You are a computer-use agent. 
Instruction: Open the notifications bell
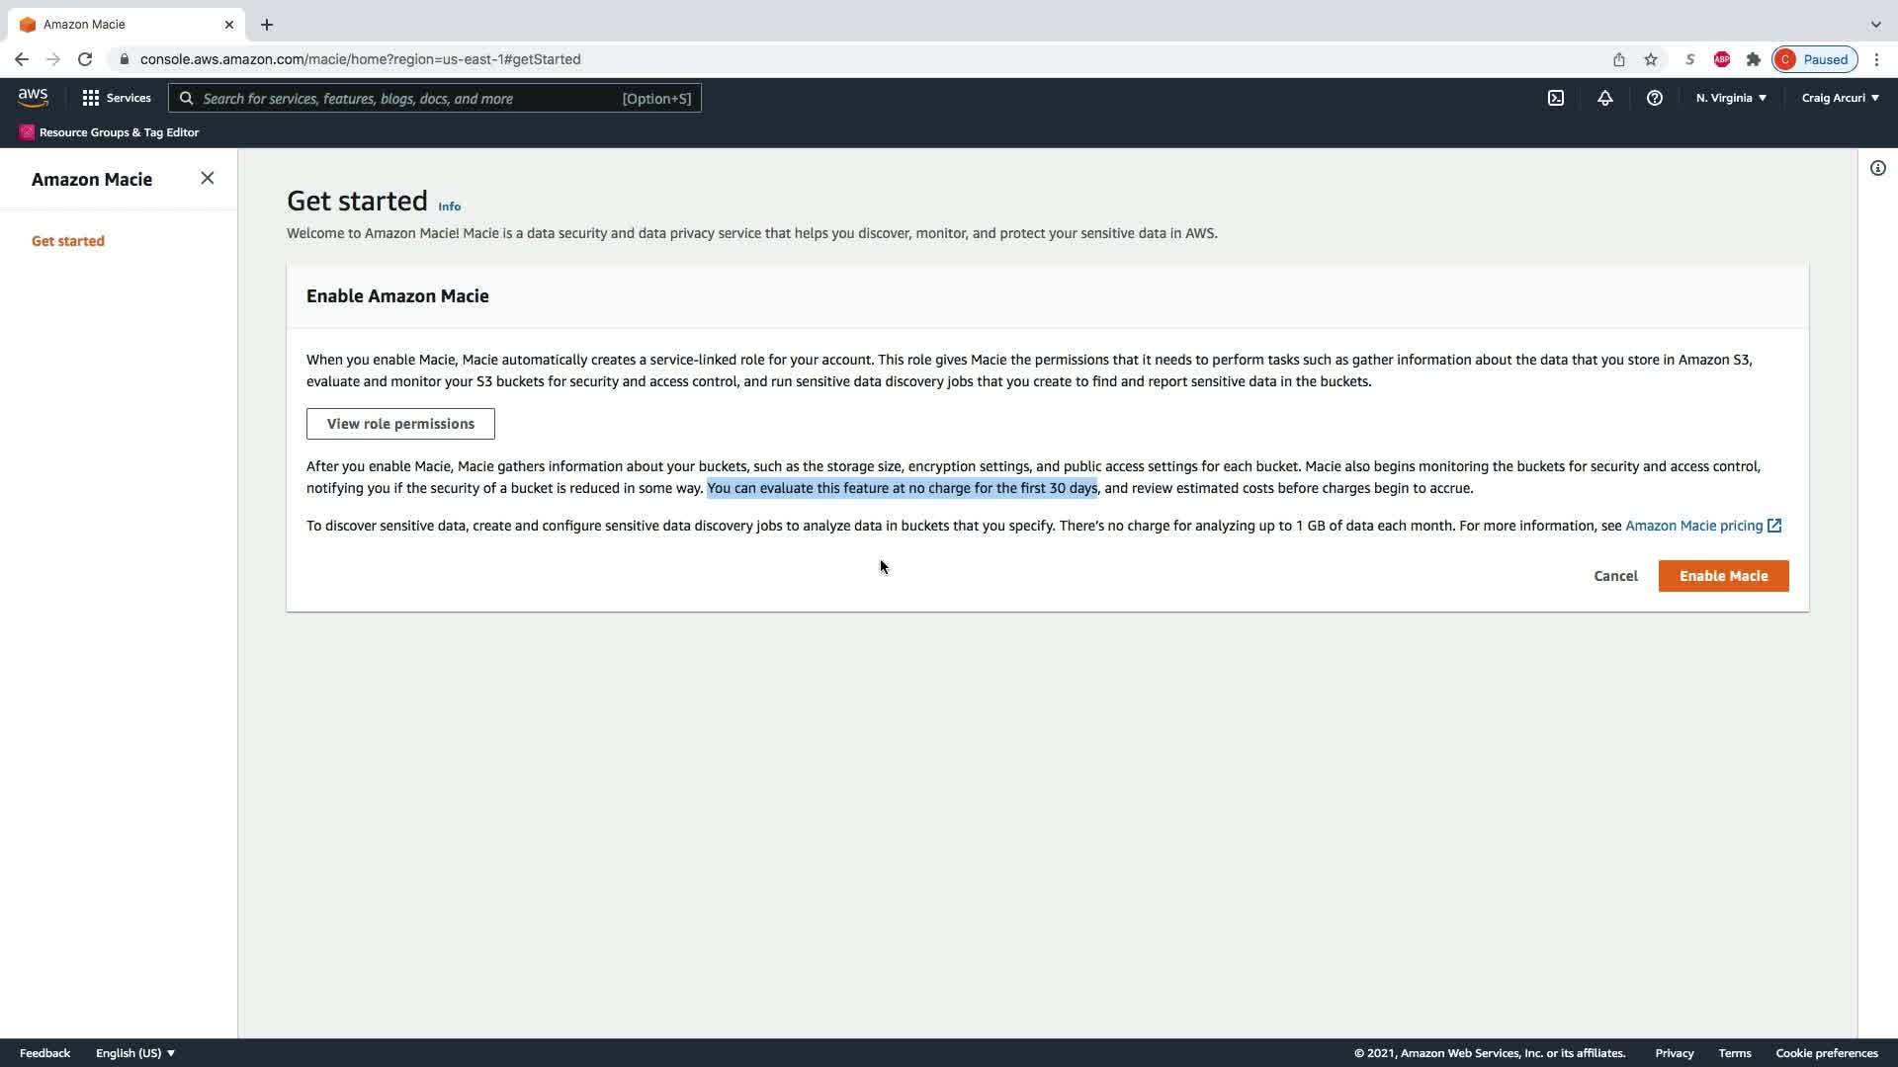1605,98
